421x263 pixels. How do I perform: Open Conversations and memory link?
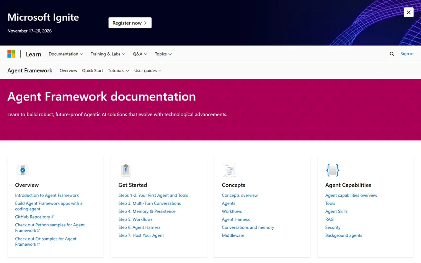pyautogui.click(x=248, y=227)
